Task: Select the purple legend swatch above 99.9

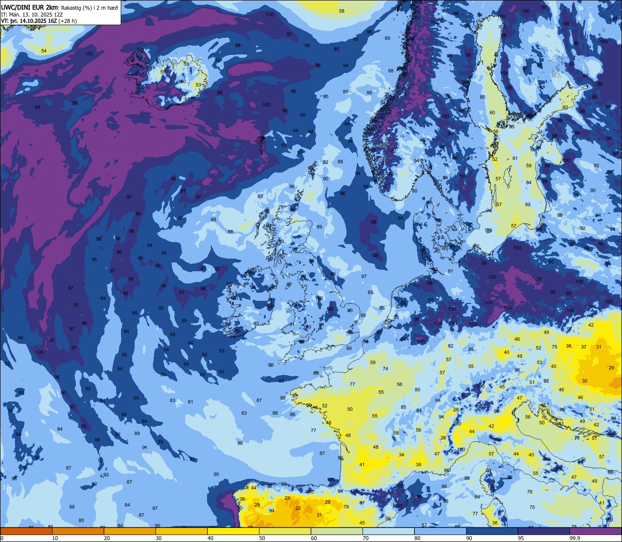Action: coord(596,531)
